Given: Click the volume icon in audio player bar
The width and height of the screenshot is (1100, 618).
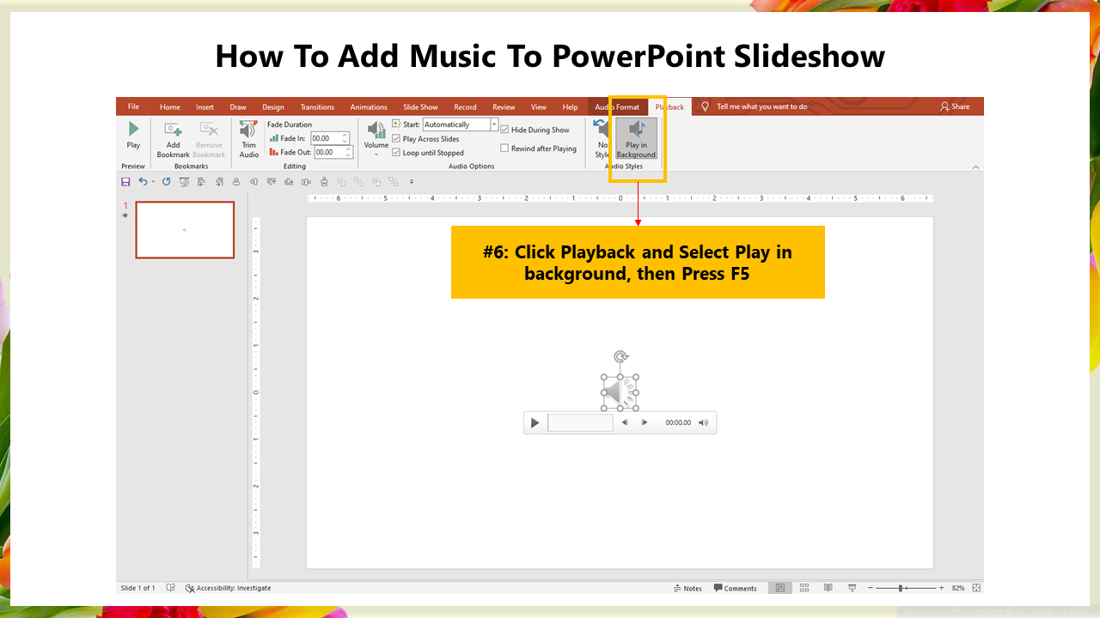Looking at the screenshot, I should click(x=703, y=422).
